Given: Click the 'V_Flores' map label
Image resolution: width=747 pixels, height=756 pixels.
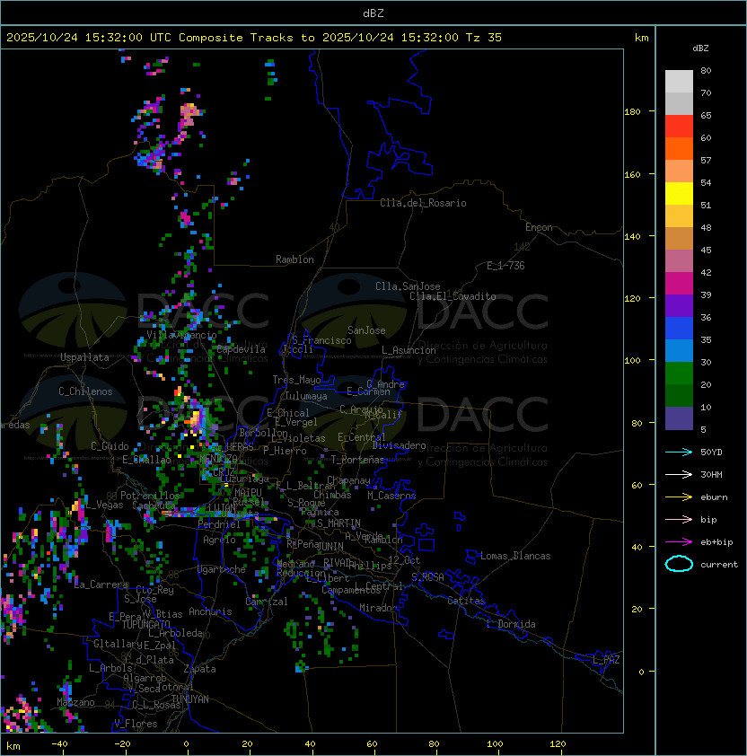Looking at the screenshot, I should point(136,725).
